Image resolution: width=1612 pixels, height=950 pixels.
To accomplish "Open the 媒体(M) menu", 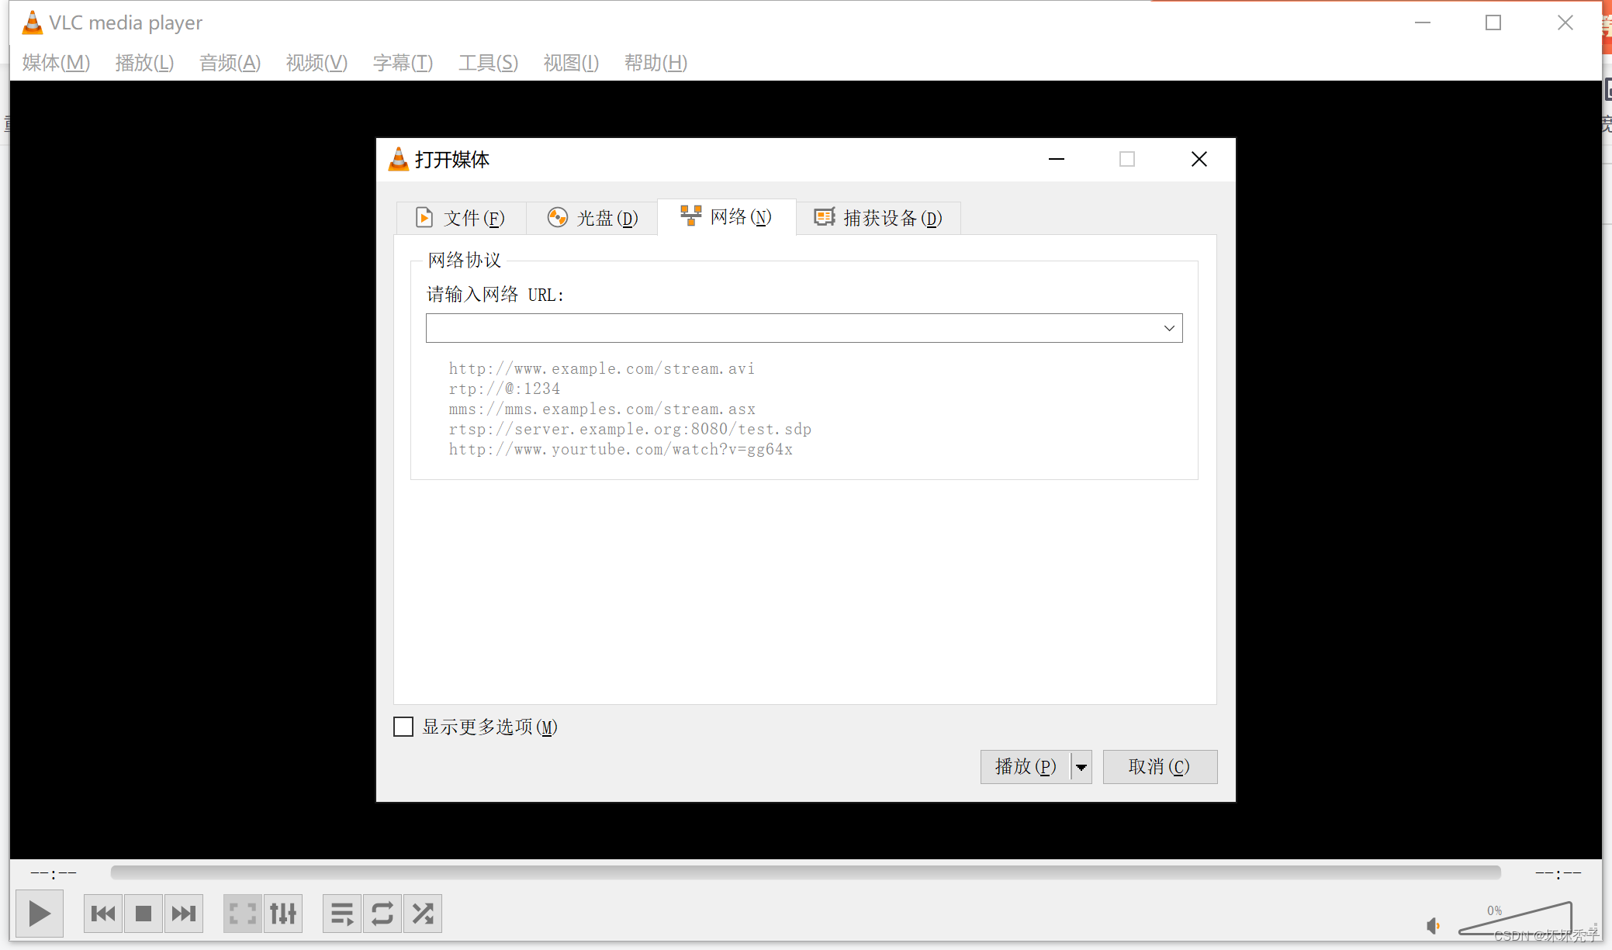I will [56, 63].
